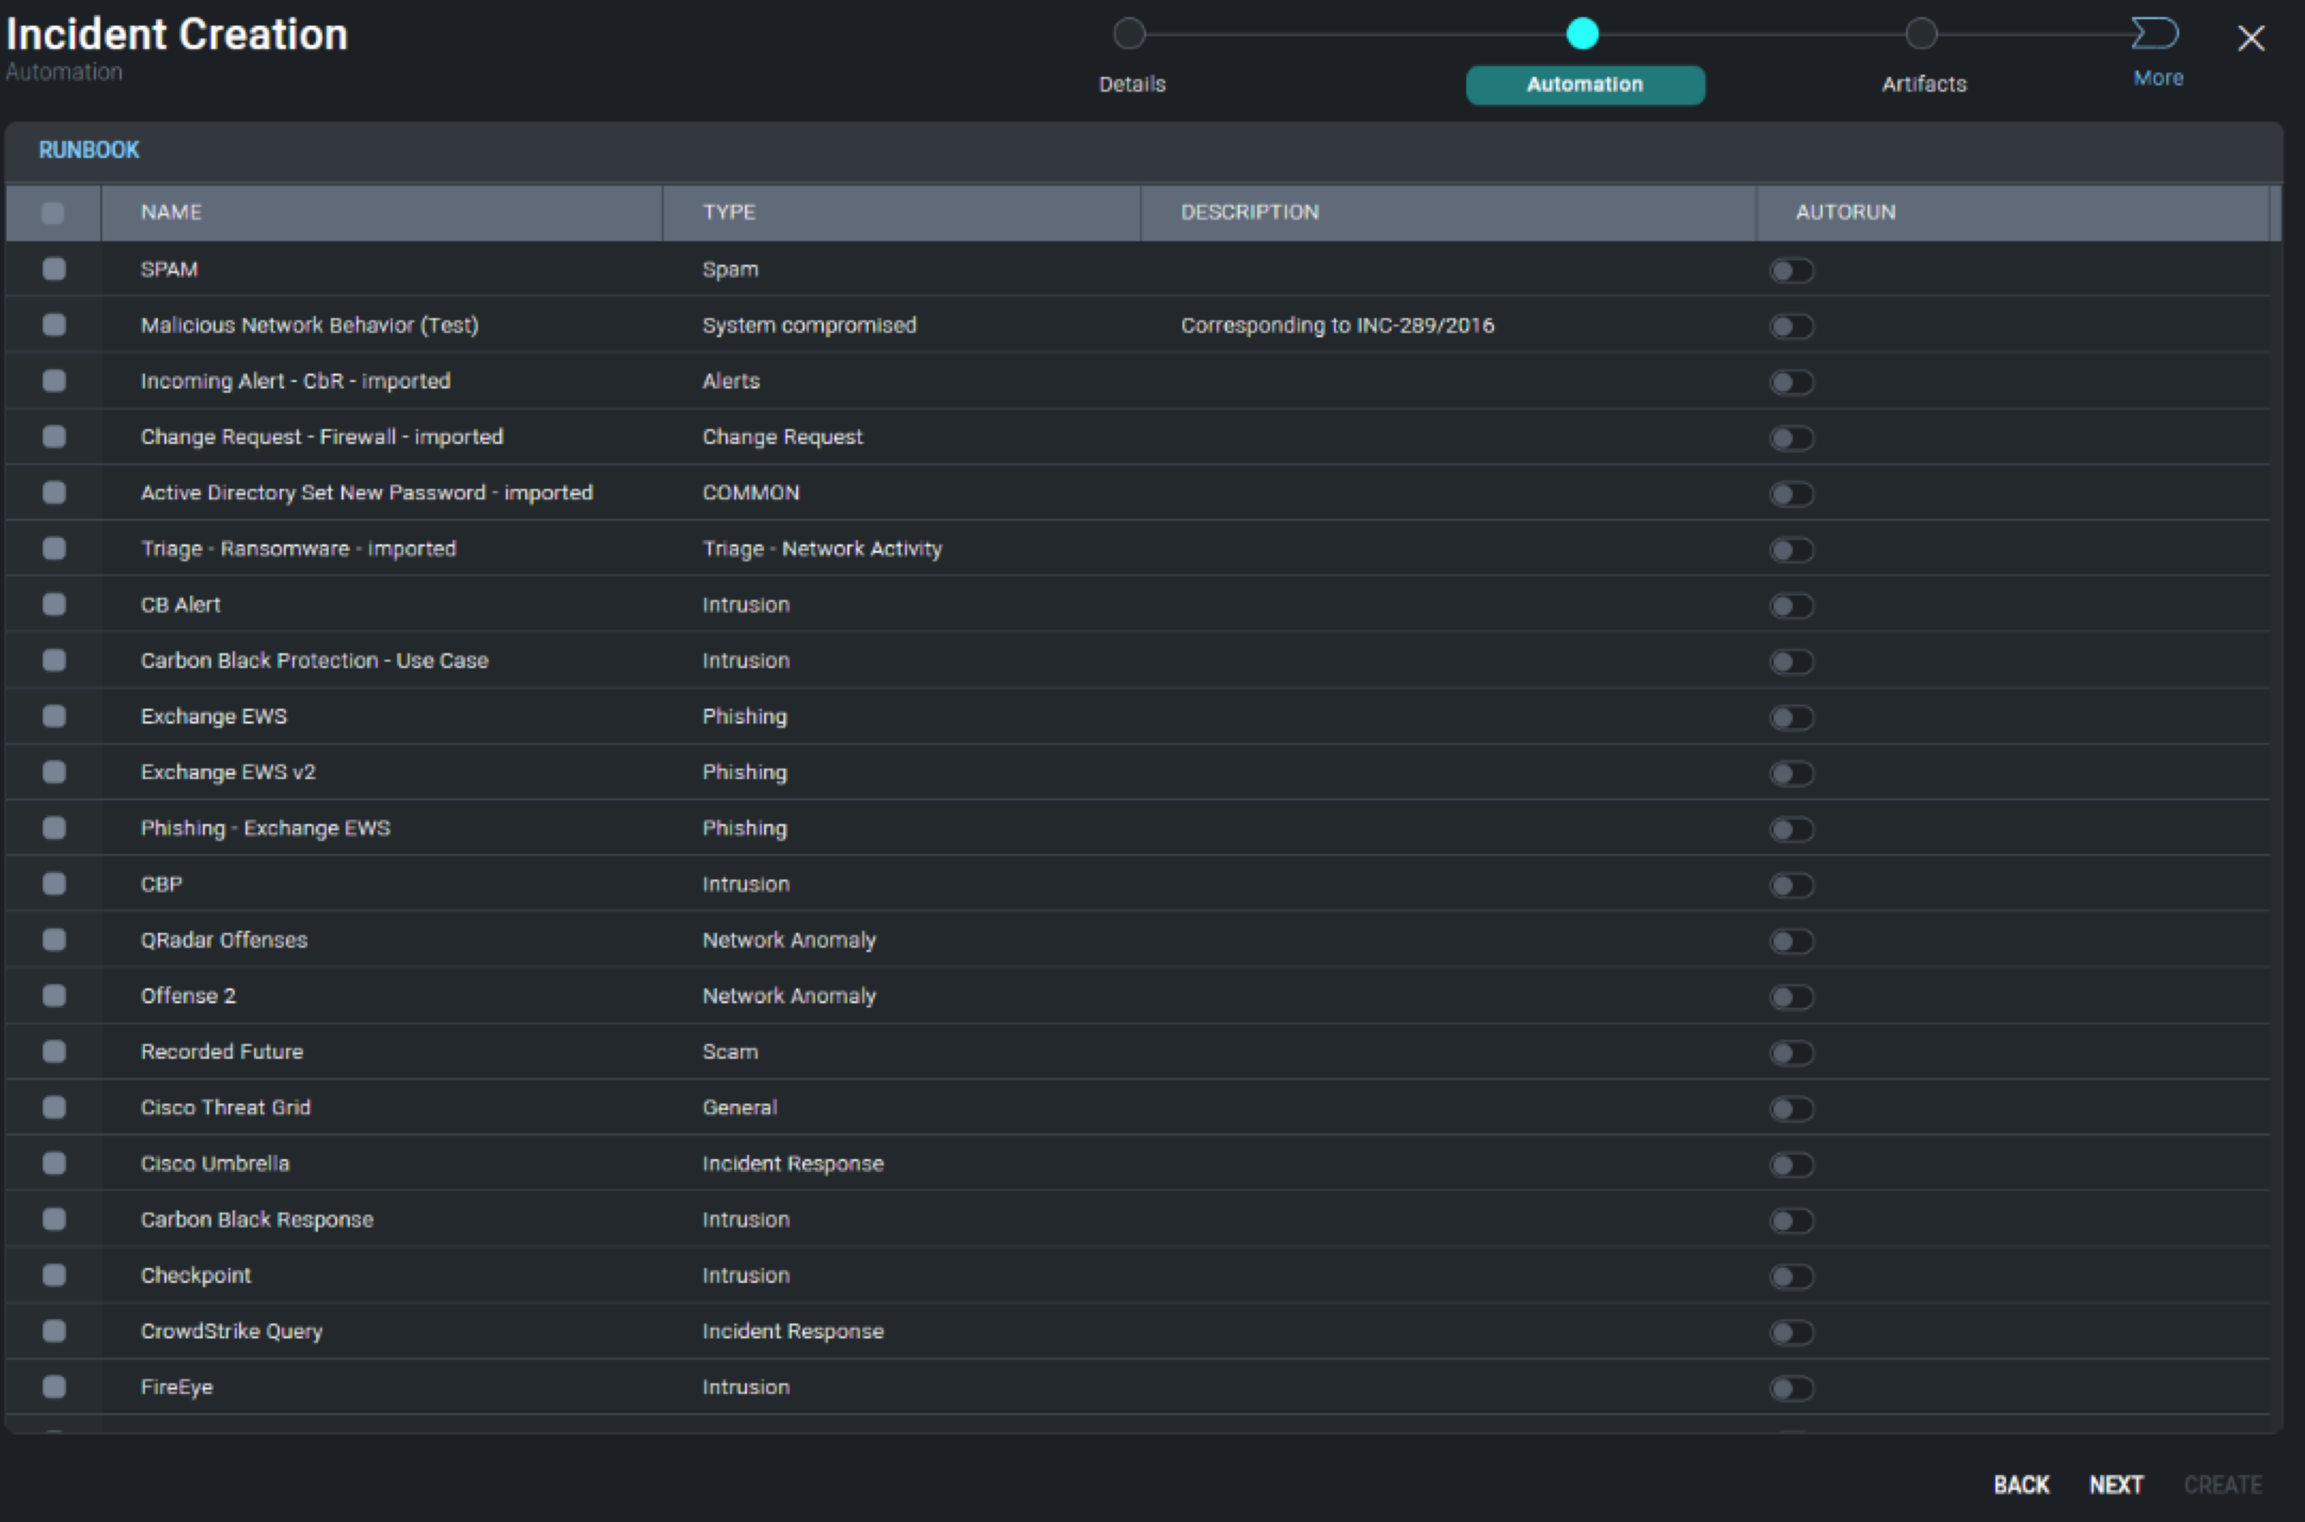Check the select-all checkbox in table header

click(53, 211)
